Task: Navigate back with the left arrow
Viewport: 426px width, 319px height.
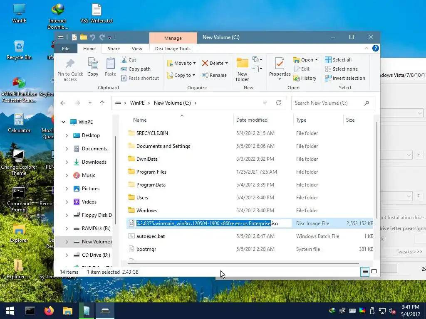Action: [x=63, y=103]
